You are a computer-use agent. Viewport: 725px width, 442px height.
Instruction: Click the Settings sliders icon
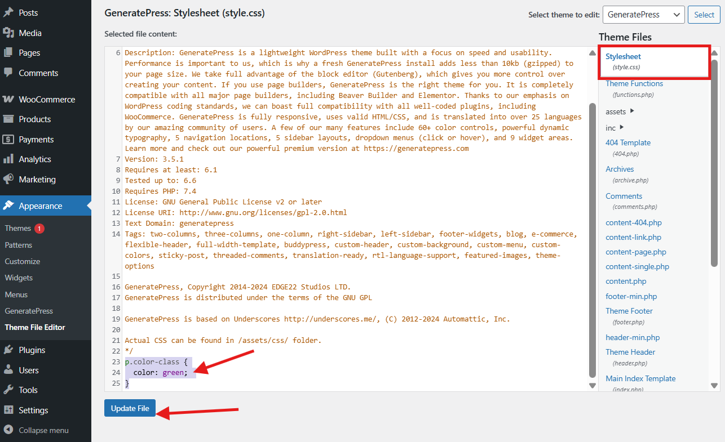8,410
